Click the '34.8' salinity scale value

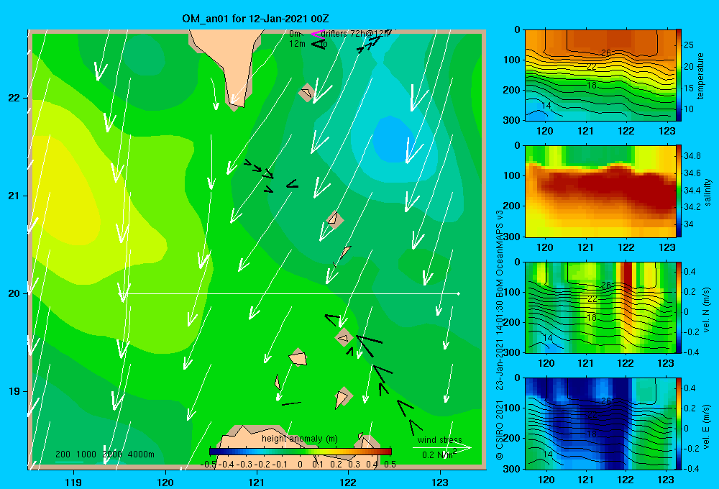coord(692,156)
